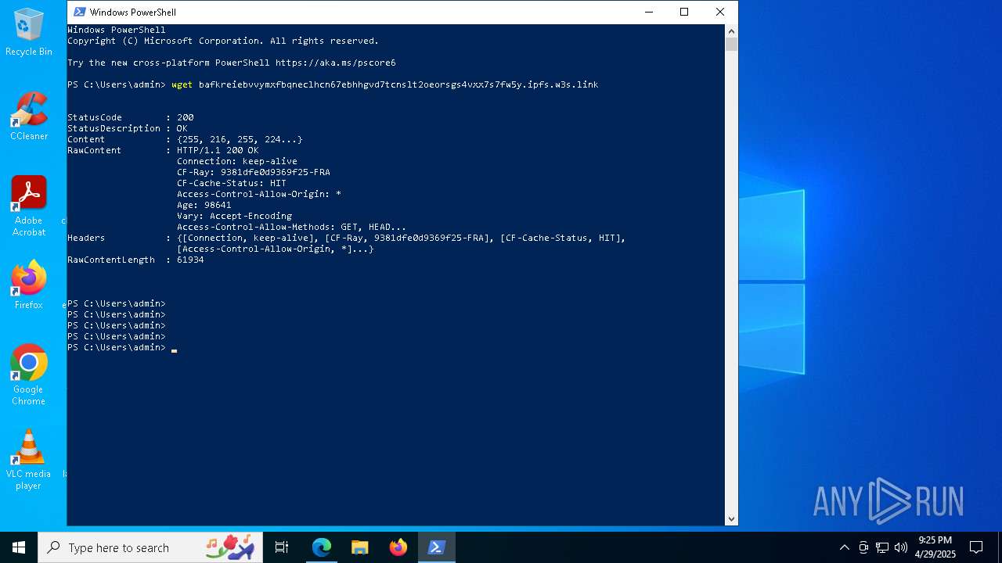Click the https://aka.ms/pscore6 link text
This screenshot has height=563, width=1002.
click(335, 63)
